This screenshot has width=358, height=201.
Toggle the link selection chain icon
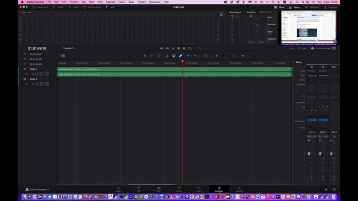pos(180,56)
